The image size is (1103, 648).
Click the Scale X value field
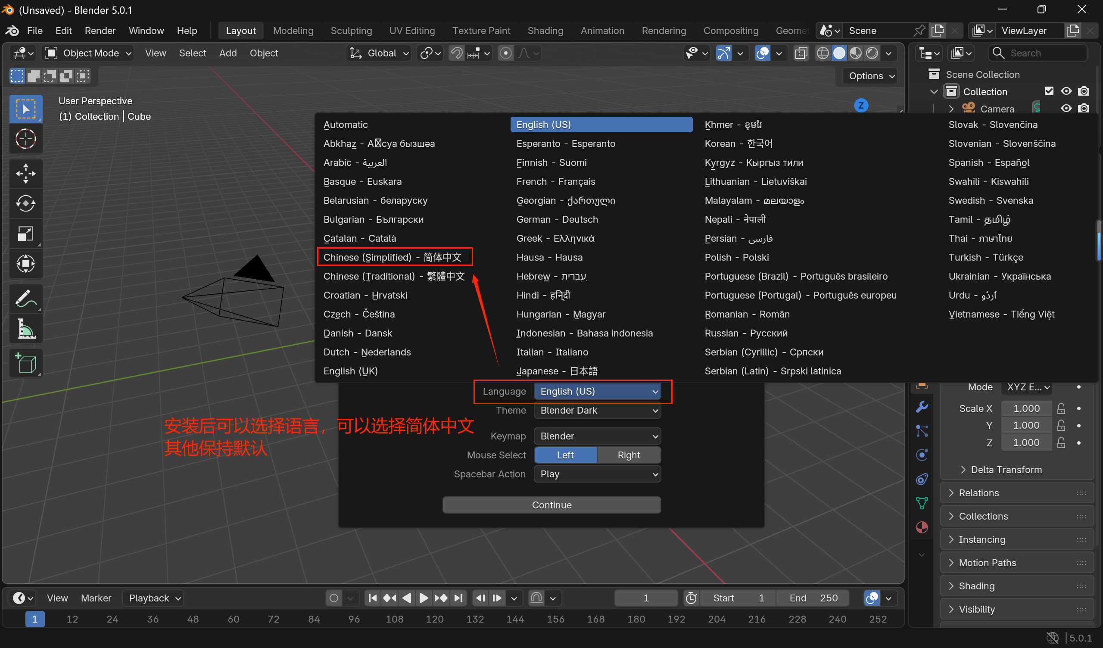click(x=1026, y=408)
